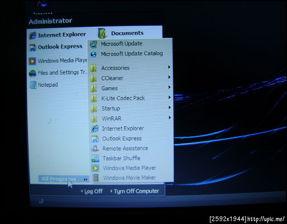Click the Microsoft Update icon
The height and width of the screenshot is (224, 287).
(93, 44)
